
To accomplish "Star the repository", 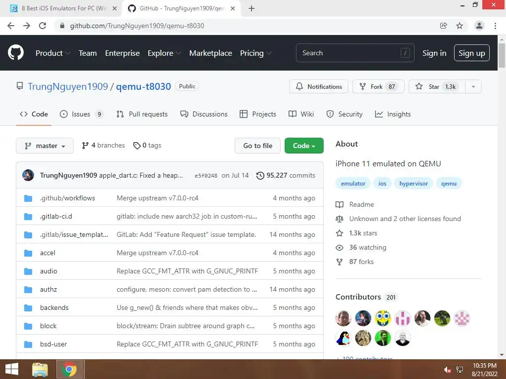I will point(437,86).
